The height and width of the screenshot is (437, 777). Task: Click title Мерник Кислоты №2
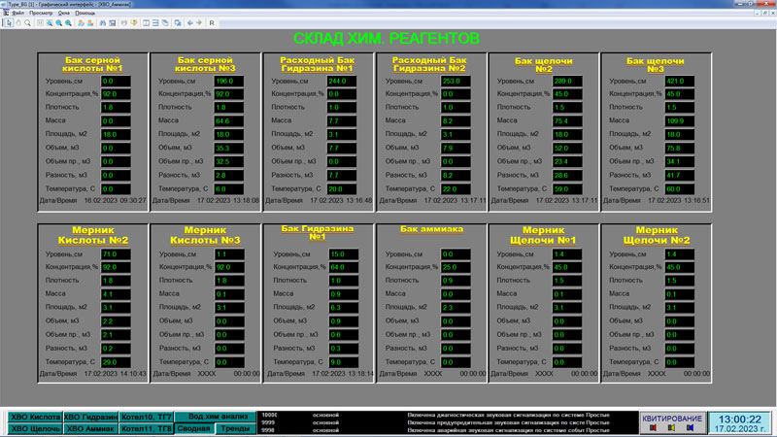coord(93,235)
